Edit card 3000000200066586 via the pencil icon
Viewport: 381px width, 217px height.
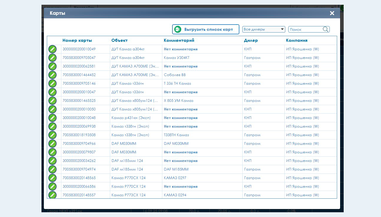tap(52, 187)
